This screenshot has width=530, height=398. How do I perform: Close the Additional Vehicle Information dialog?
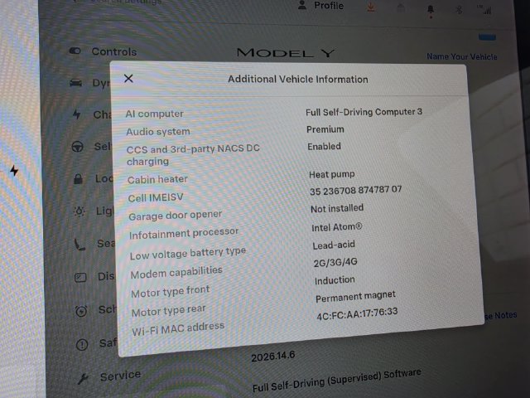point(128,79)
